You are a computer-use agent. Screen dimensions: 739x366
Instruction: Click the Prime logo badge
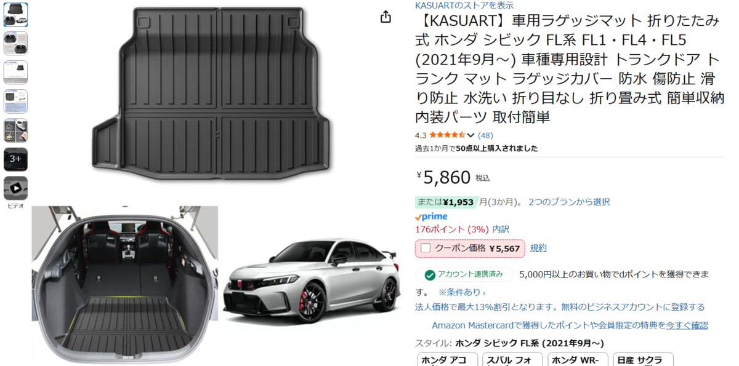coord(431,217)
